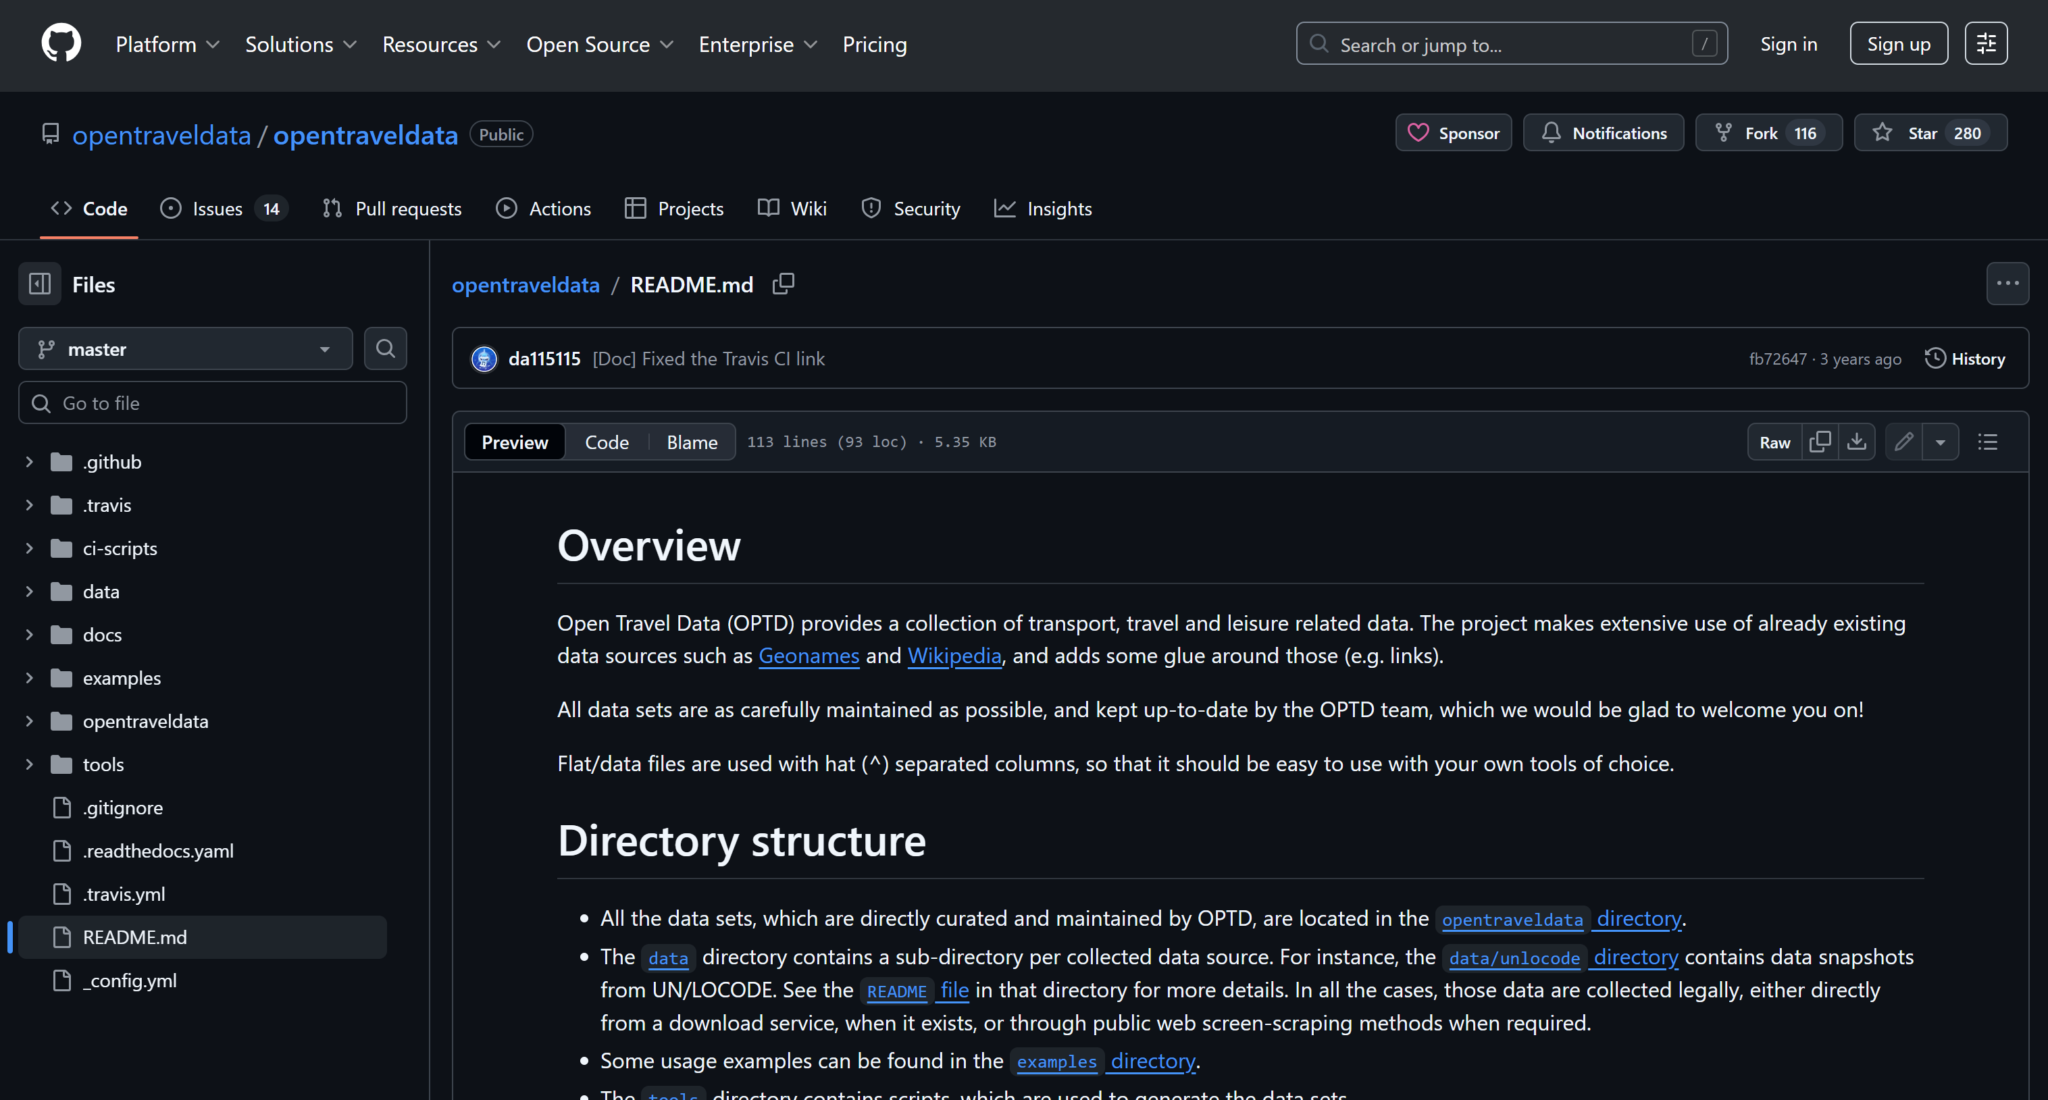Click the Go to file input field
The width and height of the screenshot is (2048, 1100).
(x=211, y=402)
